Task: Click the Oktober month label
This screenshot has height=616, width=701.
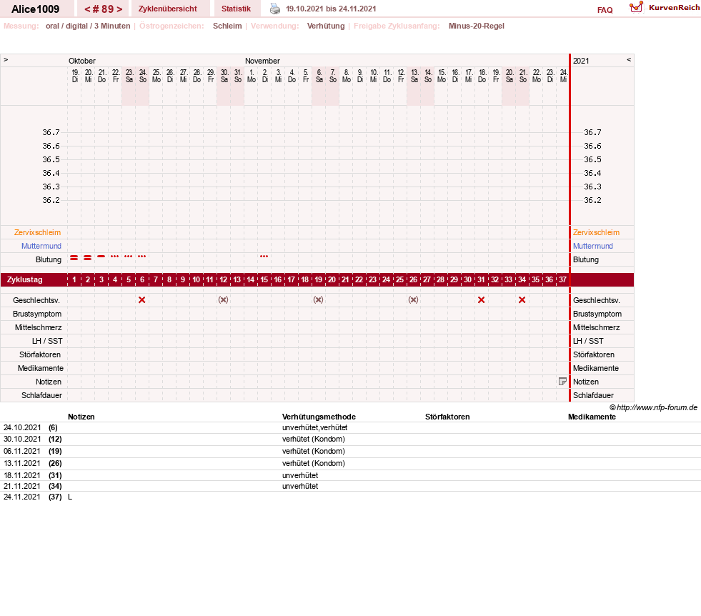Action: click(x=82, y=61)
